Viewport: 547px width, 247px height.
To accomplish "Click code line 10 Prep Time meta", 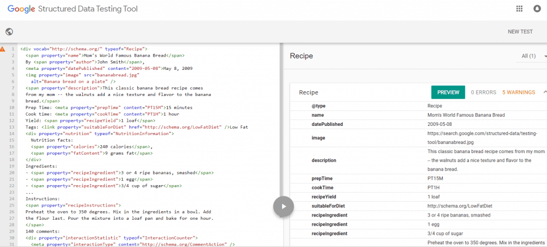I will (109, 107).
